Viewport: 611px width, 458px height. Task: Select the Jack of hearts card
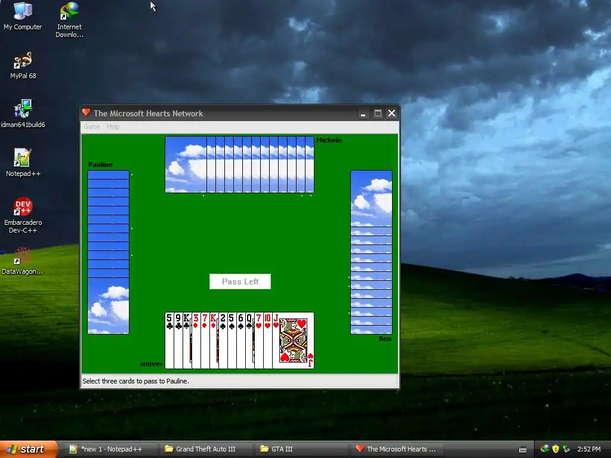(x=293, y=341)
